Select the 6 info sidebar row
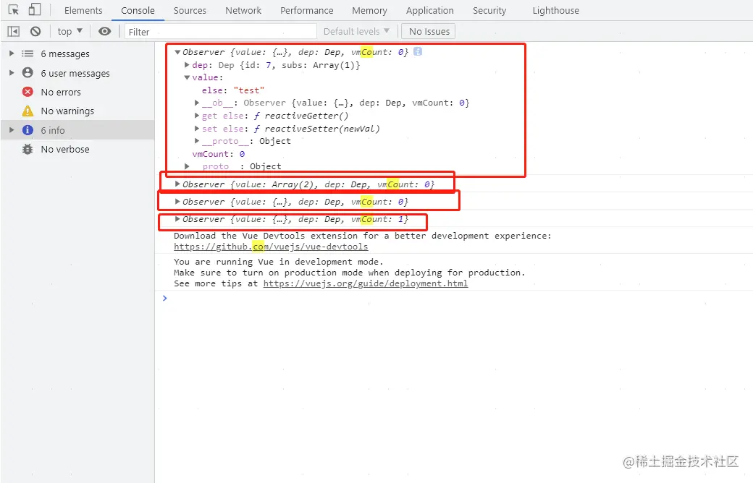 click(77, 130)
